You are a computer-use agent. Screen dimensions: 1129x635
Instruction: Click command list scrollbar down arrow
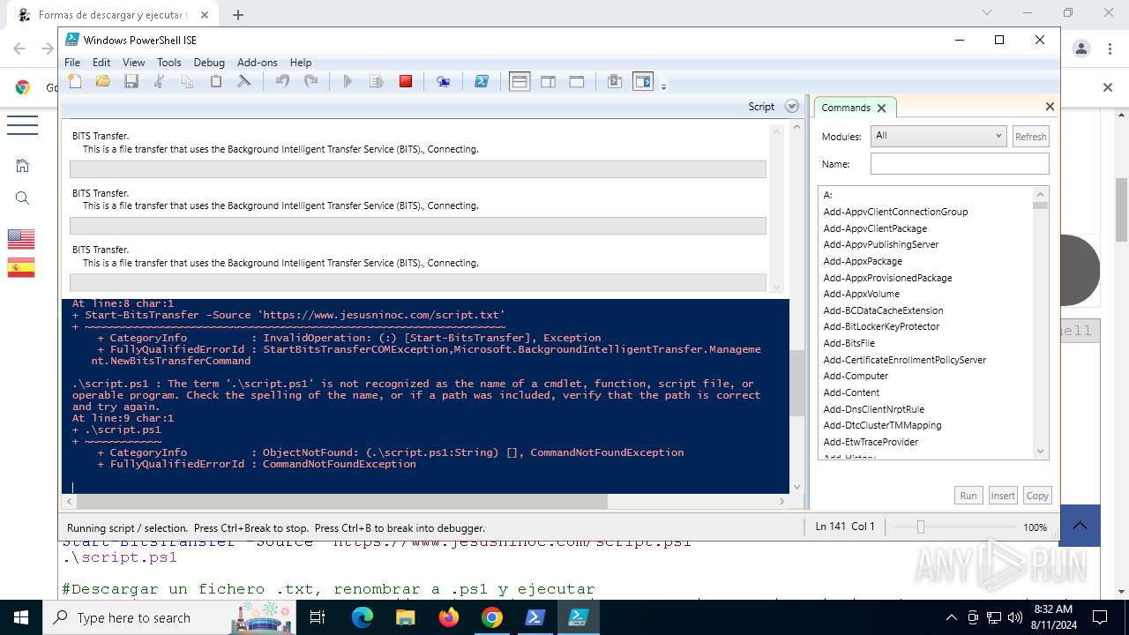[1040, 452]
